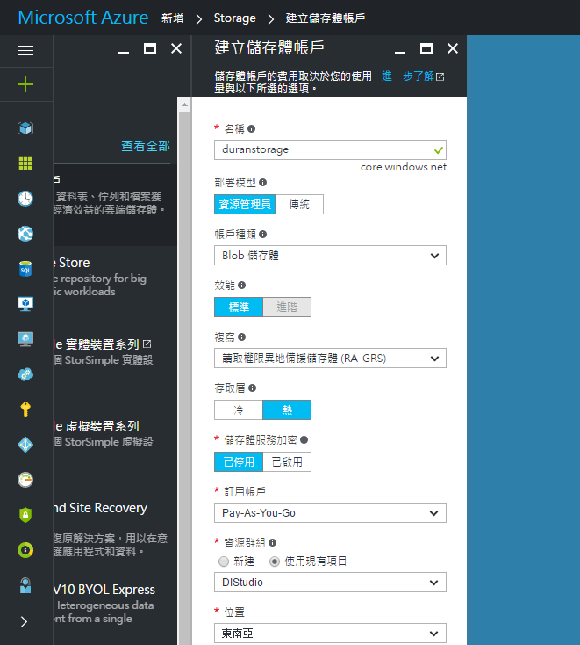Close the left Storage blade

176,48
